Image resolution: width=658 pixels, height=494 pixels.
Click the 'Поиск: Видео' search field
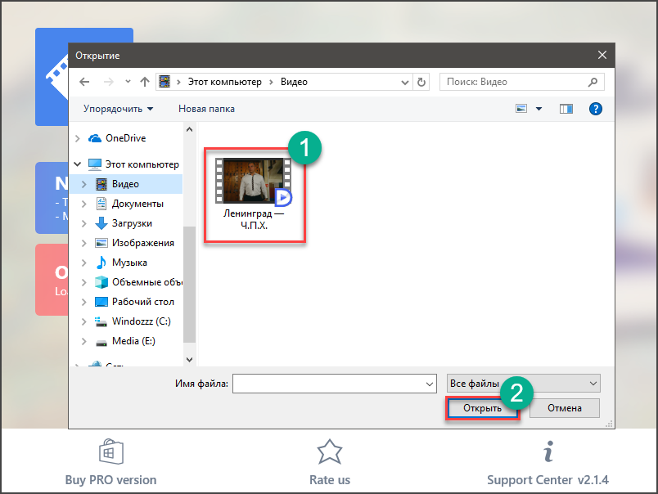(521, 82)
